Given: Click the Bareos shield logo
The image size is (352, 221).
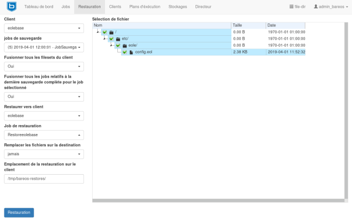Looking at the screenshot, I should 11,7.
